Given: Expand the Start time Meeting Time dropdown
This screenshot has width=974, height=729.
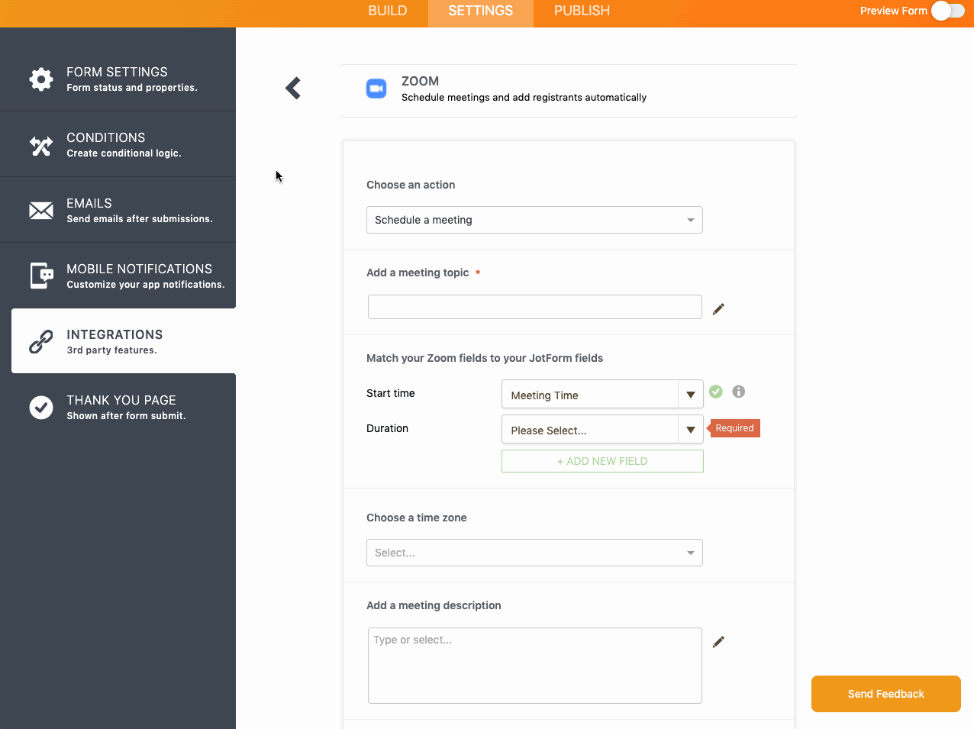Looking at the screenshot, I should (x=690, y=395).
